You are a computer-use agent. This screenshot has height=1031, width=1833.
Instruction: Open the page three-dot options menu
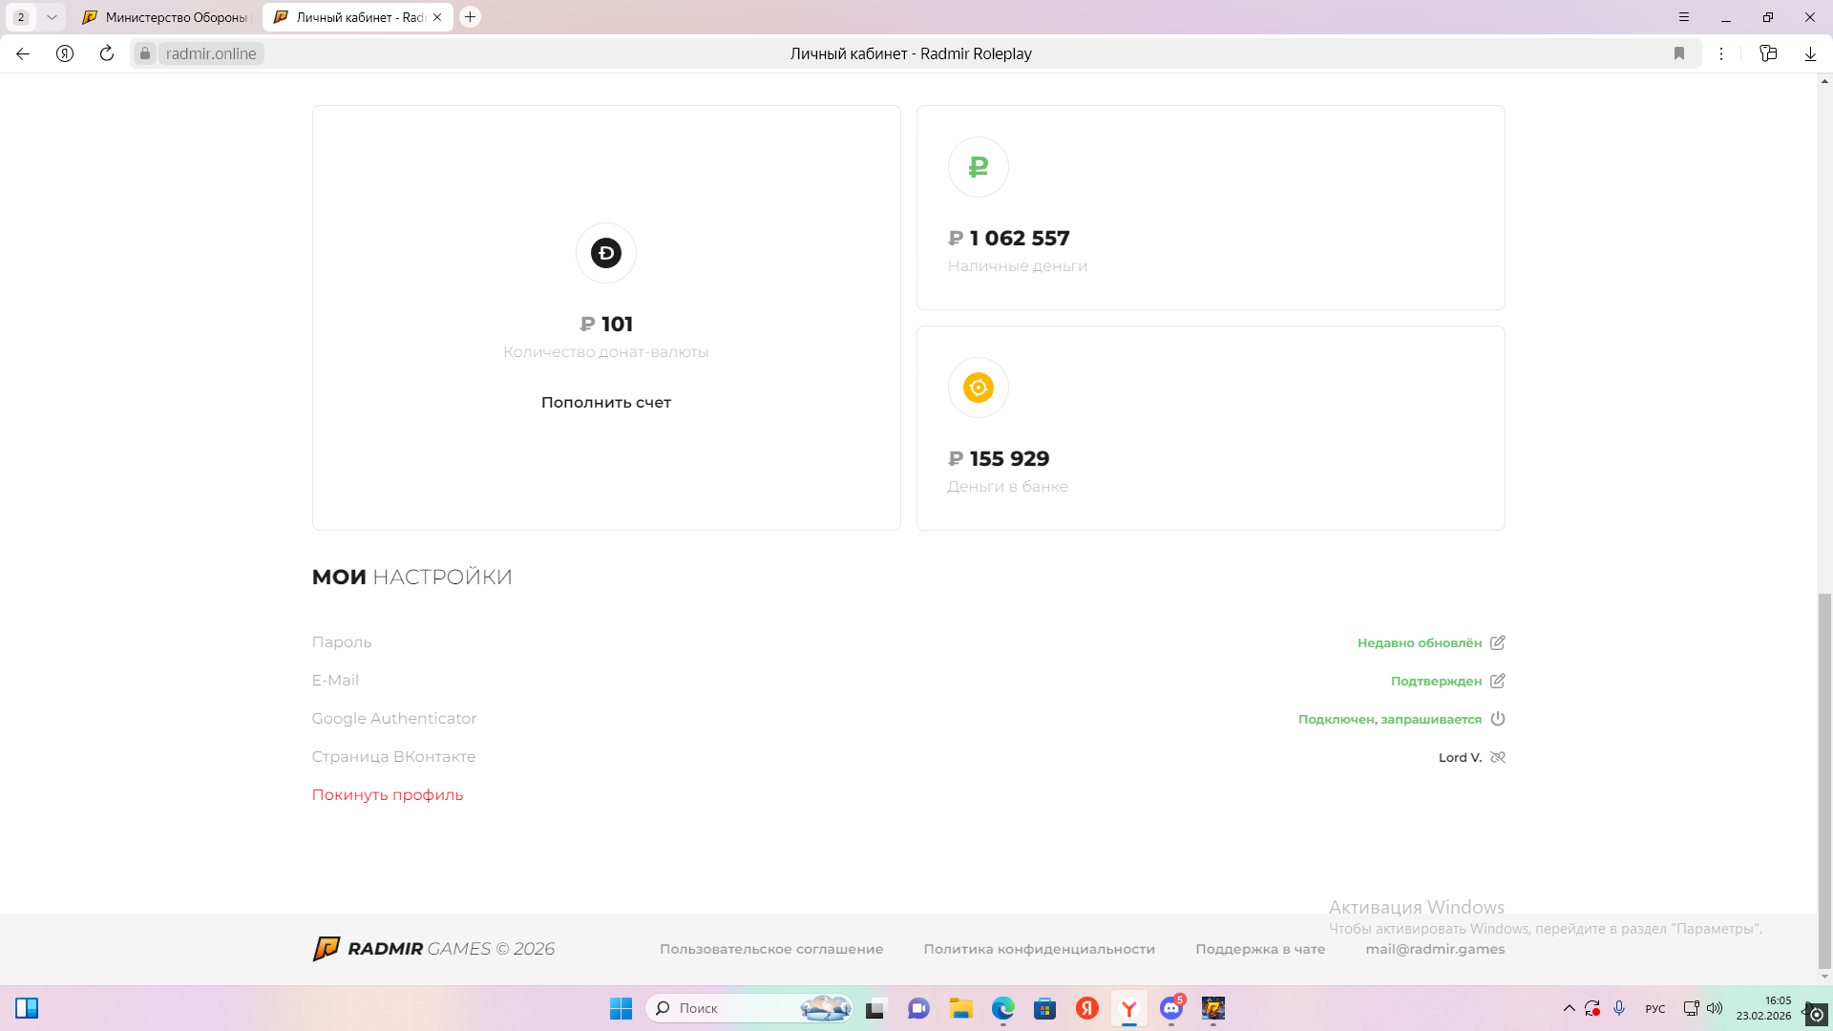1721,53
